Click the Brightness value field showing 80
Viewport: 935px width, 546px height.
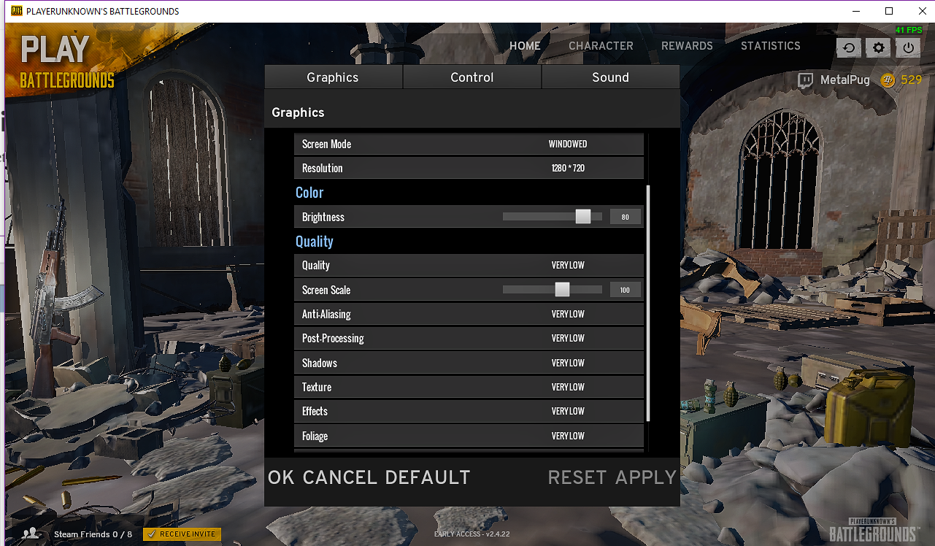(x=625, y=217)
